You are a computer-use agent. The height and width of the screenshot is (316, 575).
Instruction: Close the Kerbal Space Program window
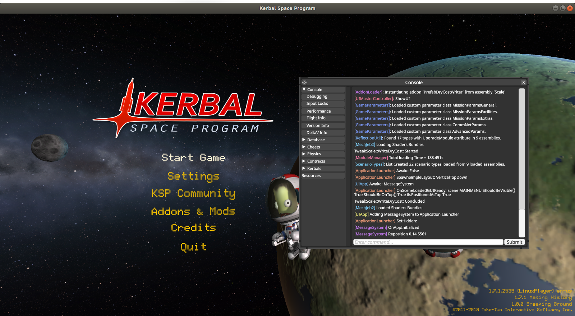pyautogui.click(x=570, y=8)
